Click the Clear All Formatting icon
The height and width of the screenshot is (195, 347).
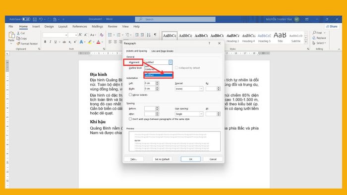tap(102, 35)
